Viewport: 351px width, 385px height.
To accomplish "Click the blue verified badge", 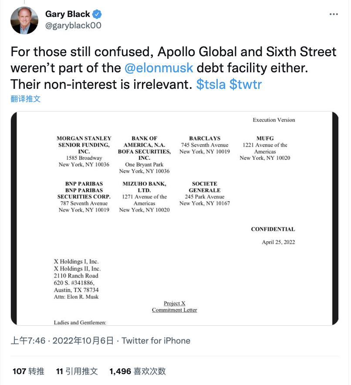I will click(x=98, y=14).
